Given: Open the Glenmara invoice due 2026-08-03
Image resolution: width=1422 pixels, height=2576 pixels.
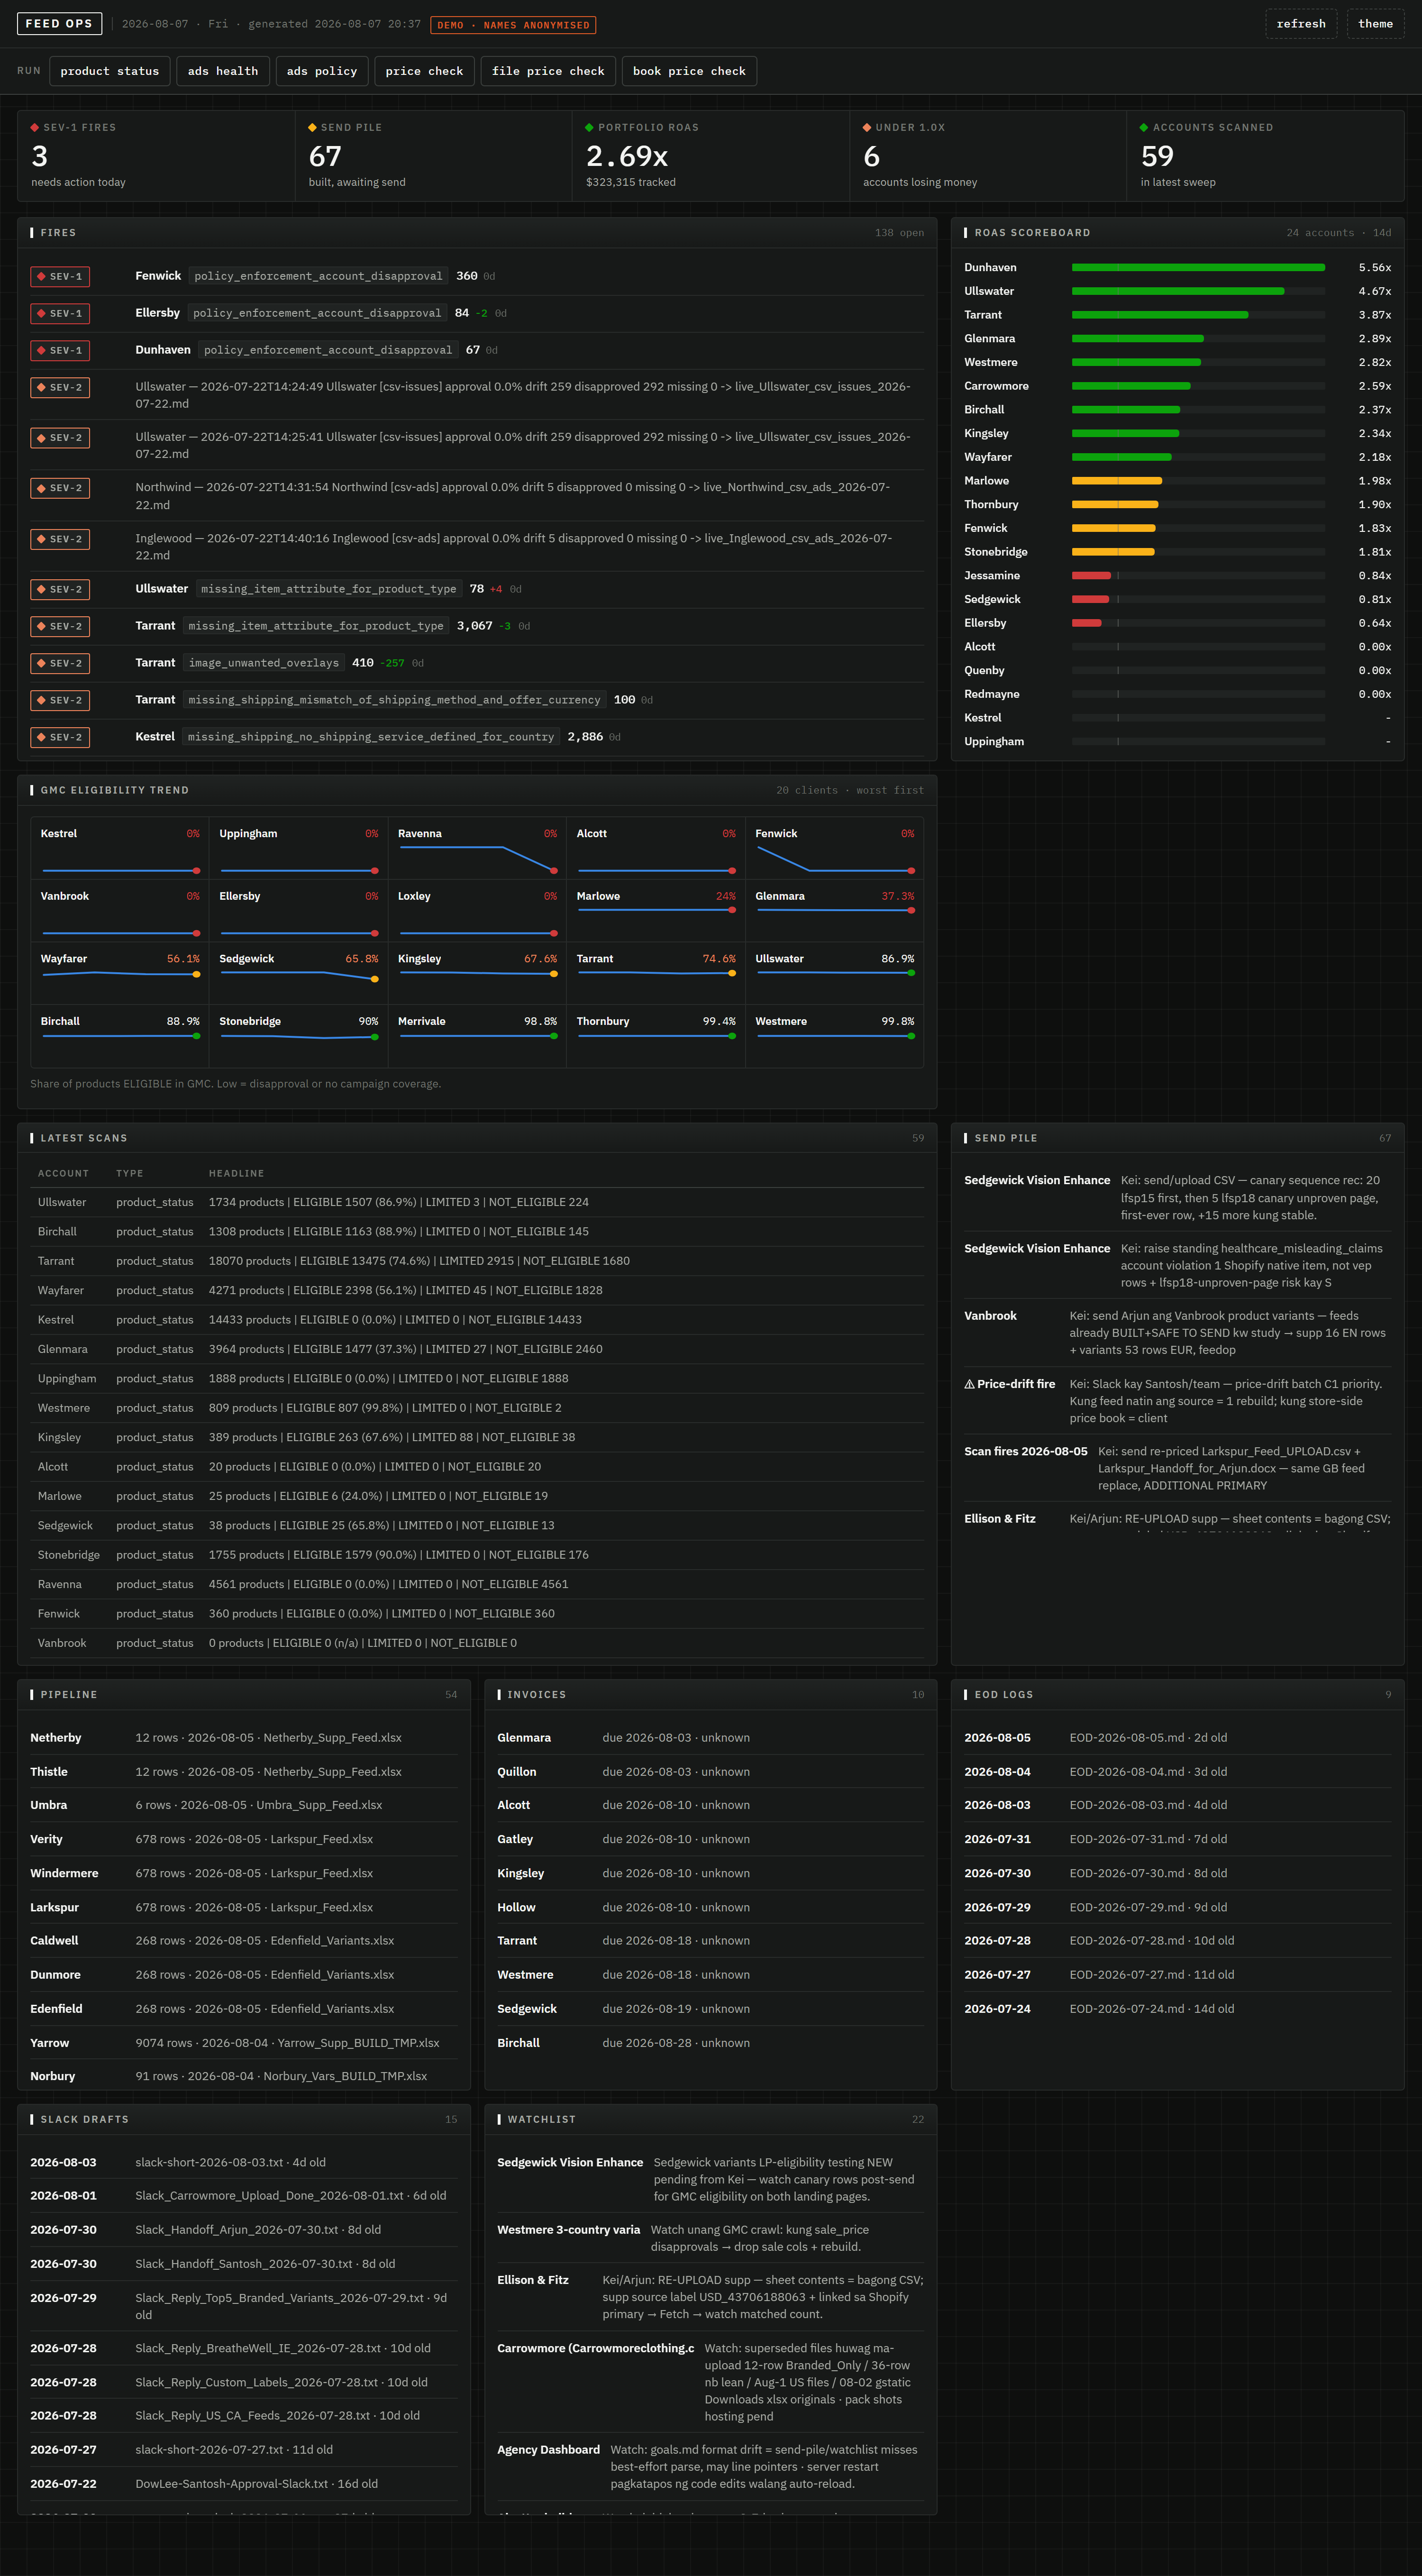Looking at the screenshot, I should tap(710, 1738).
